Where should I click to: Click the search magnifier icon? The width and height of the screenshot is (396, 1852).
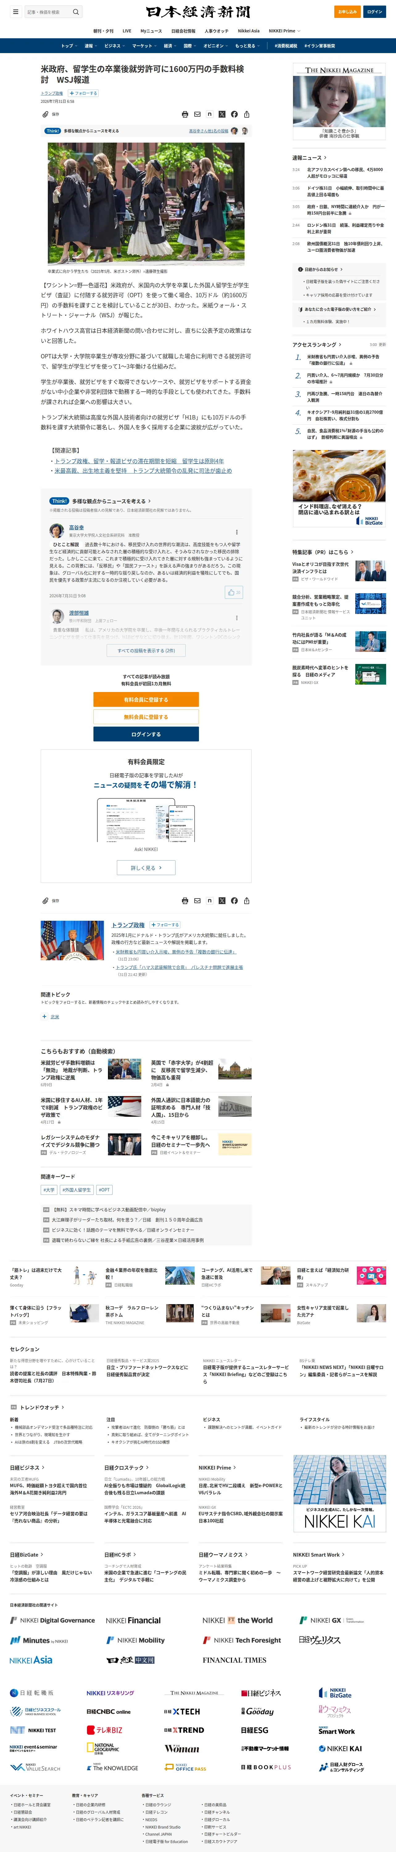coord(76,11)
